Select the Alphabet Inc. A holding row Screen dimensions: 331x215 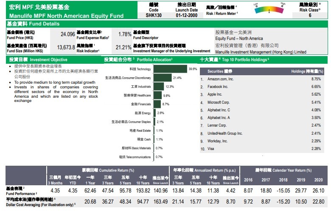click(262, 118)
